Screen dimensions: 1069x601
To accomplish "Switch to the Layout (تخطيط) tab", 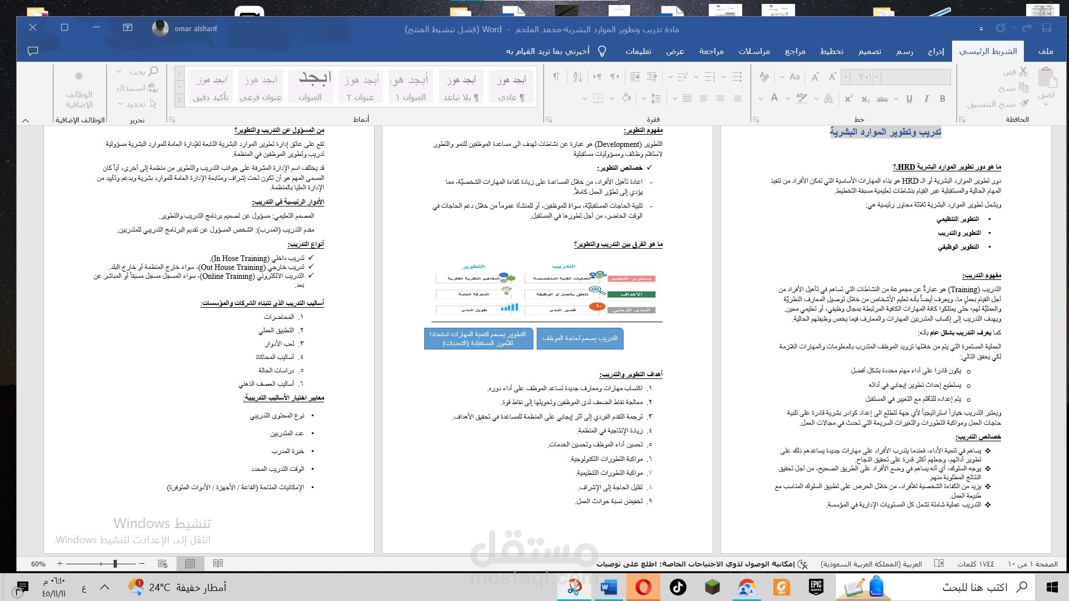I will click(x=832, y=51).
